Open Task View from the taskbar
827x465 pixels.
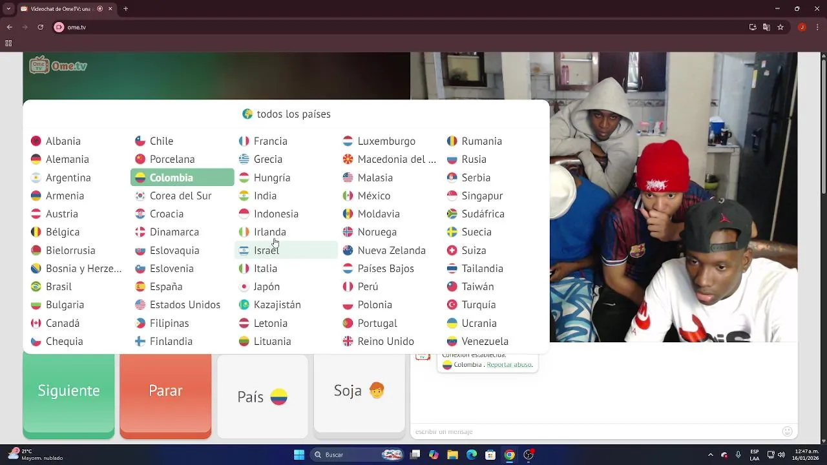[x=415, y=455]
